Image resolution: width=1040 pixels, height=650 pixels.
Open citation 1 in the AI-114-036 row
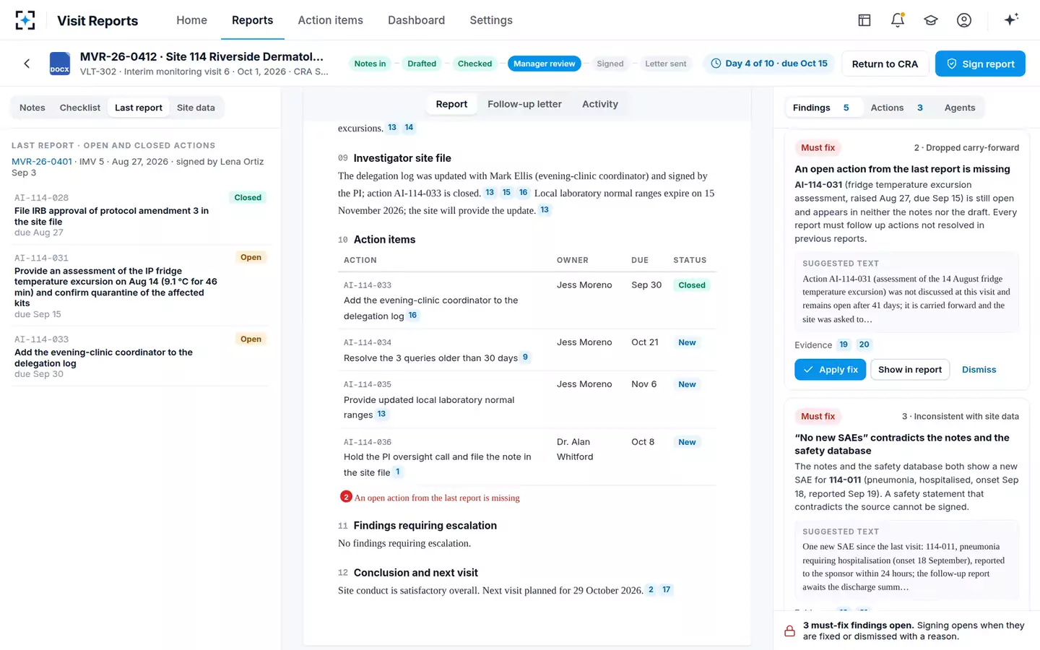pos(398,472)
